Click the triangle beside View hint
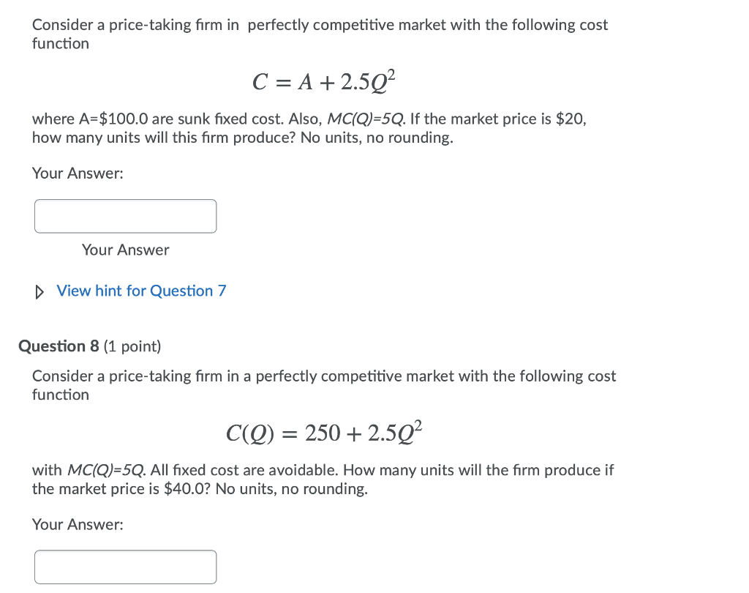Image resolution: width=749 pixels, height=593 pixels. coord(39,291)
